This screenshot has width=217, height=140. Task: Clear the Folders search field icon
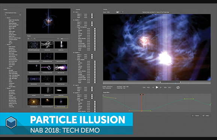[20, 15]
